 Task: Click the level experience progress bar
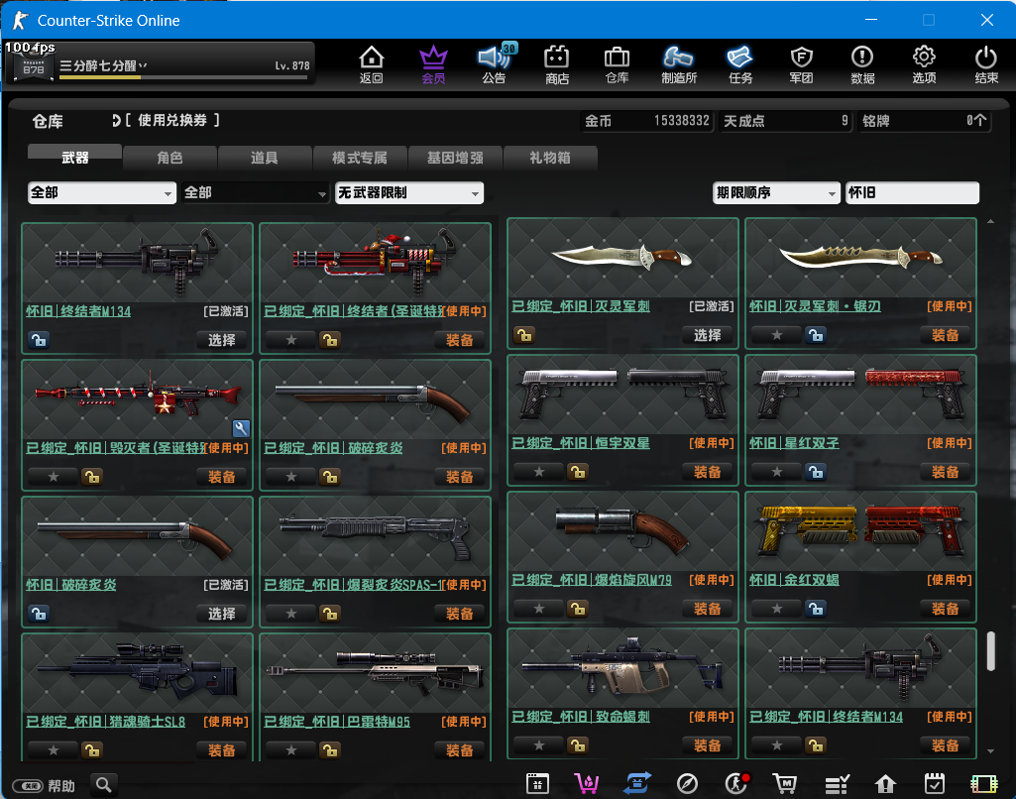coord(183,77)
